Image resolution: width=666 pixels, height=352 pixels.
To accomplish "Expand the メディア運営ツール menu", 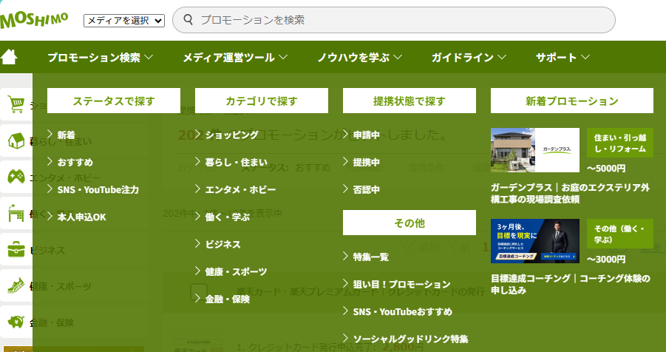I will coord(235,57).
